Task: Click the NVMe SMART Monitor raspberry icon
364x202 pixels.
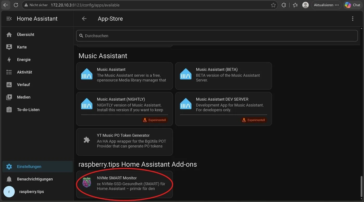Action: [87, 183]
